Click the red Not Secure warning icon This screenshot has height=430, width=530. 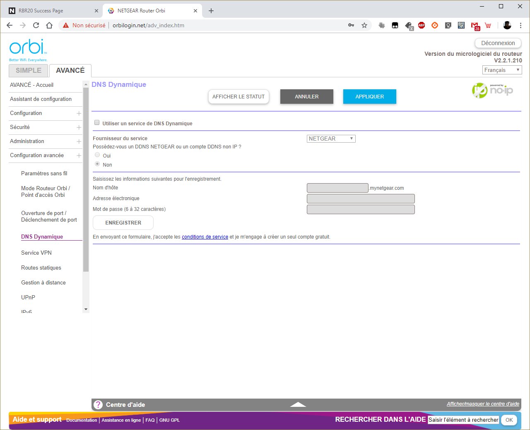click(66, 25)
